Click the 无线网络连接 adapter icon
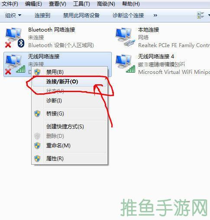The image size is (210, 220). [x=15, y=64]
